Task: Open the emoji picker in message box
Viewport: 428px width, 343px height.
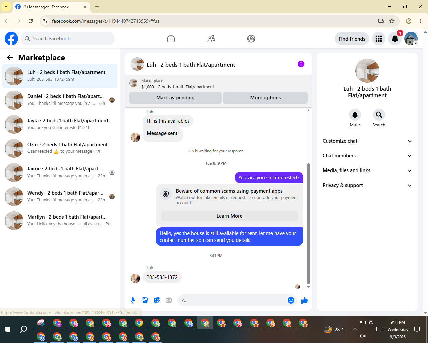Action: click(291, 300)
